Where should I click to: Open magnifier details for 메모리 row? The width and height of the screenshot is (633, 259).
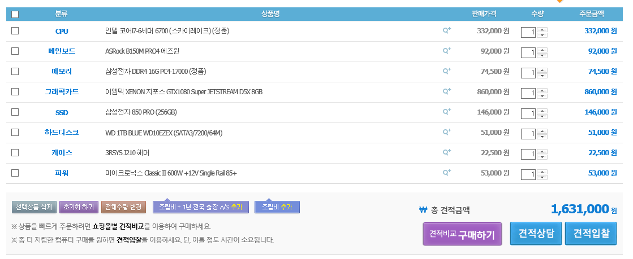[x=446, y=71]
